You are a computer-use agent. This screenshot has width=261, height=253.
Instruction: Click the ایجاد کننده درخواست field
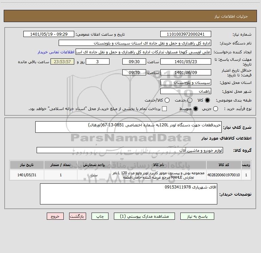pyautogui.click(x=143, y=52)
